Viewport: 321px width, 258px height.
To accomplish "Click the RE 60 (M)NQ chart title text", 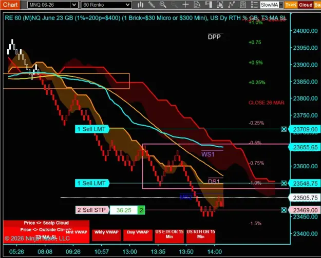I will 145,18.
